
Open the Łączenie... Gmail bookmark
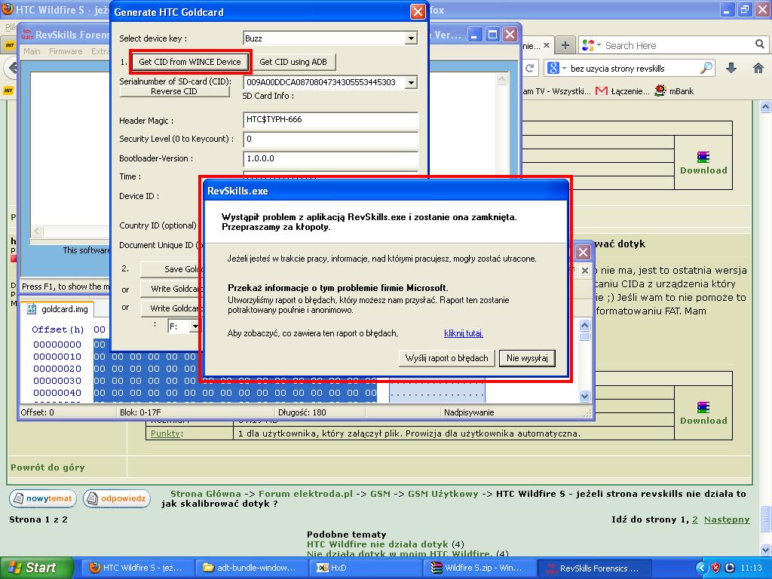click(x=623, y=91)
